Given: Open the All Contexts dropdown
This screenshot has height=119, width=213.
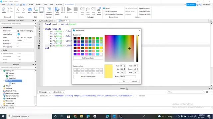Looking at the screenshot, I should (59, 92).
